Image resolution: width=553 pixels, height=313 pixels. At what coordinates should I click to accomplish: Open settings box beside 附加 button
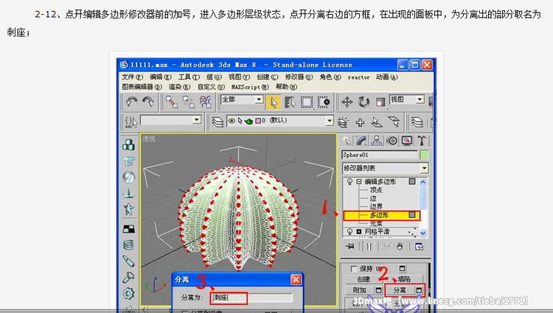[378, 290]
